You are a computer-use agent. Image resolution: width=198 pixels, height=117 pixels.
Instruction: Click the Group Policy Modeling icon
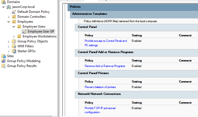click(x=4, y=61)
